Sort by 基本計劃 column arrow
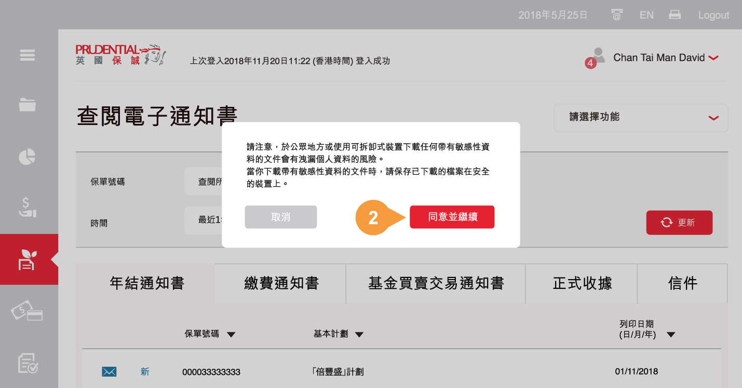Viewport: 742px width, 388px height. point(359,335)
